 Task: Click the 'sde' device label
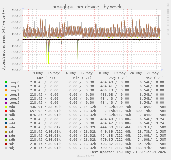coord(12,127)
